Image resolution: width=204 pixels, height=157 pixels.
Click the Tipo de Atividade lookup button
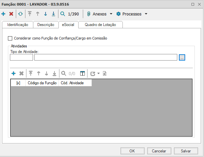[x=182, y=57]
